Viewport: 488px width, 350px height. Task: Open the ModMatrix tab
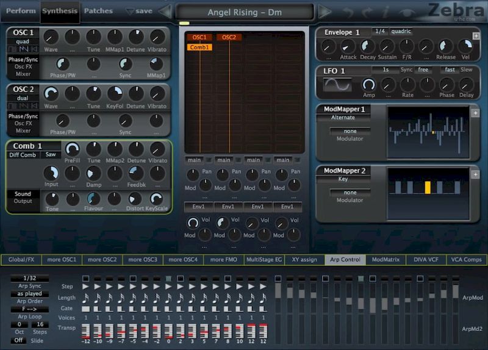(386, 260)
